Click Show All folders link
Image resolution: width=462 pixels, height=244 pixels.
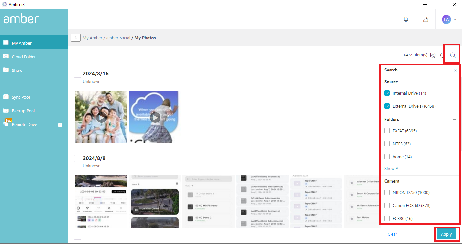click(x=392, y=168)
